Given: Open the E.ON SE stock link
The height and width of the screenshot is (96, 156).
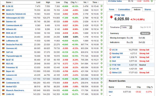Looking at the screenshot, I should point(9,6).
